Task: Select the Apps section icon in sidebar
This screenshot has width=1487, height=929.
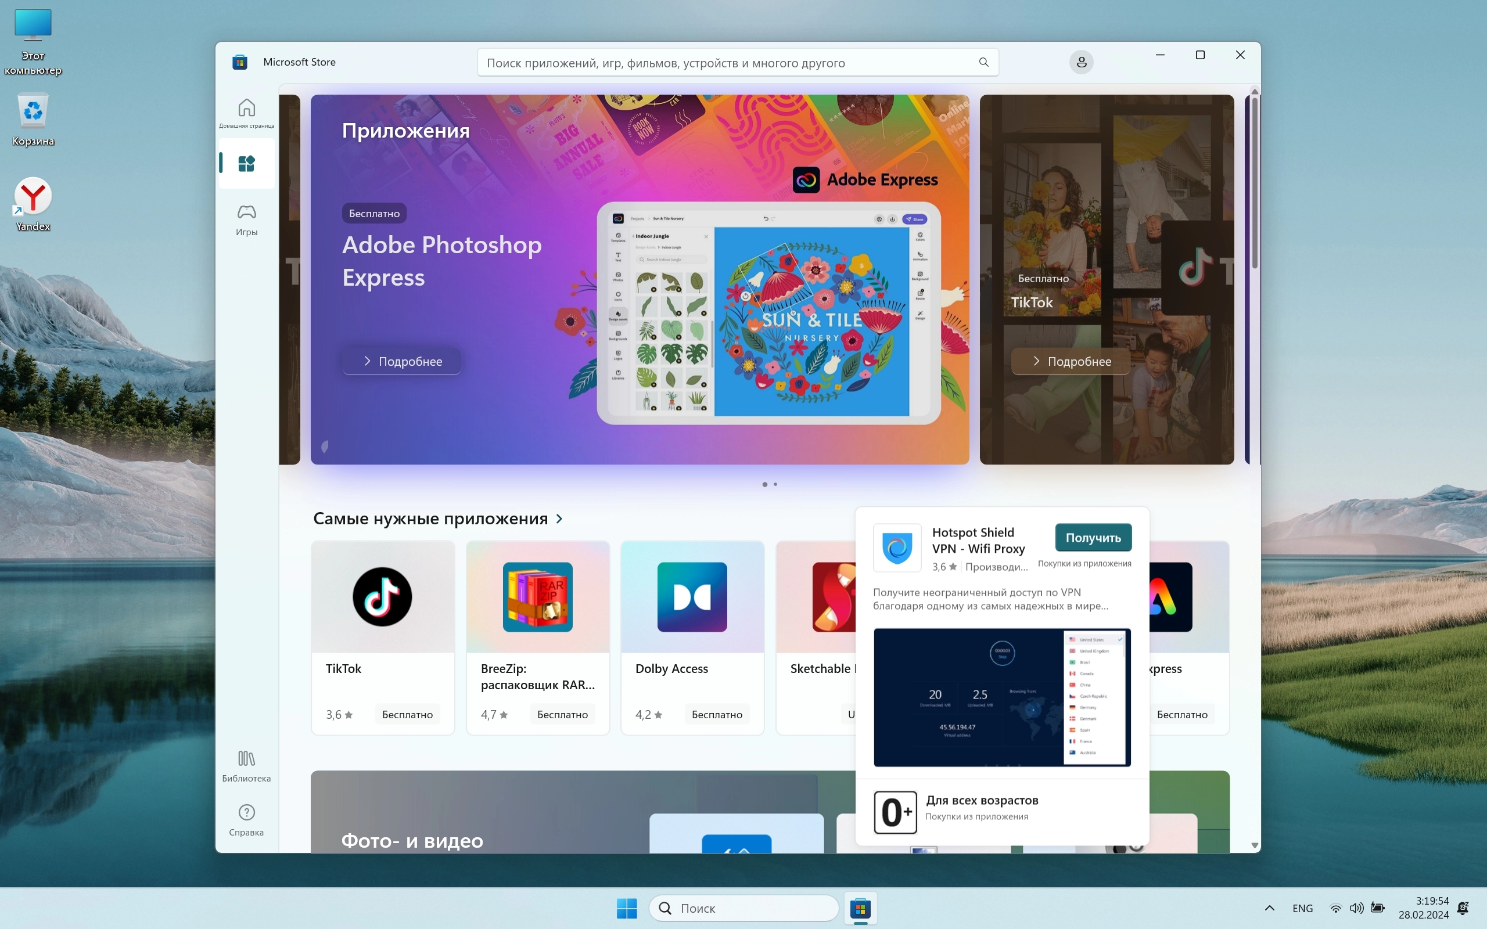Action: [246, 163]
